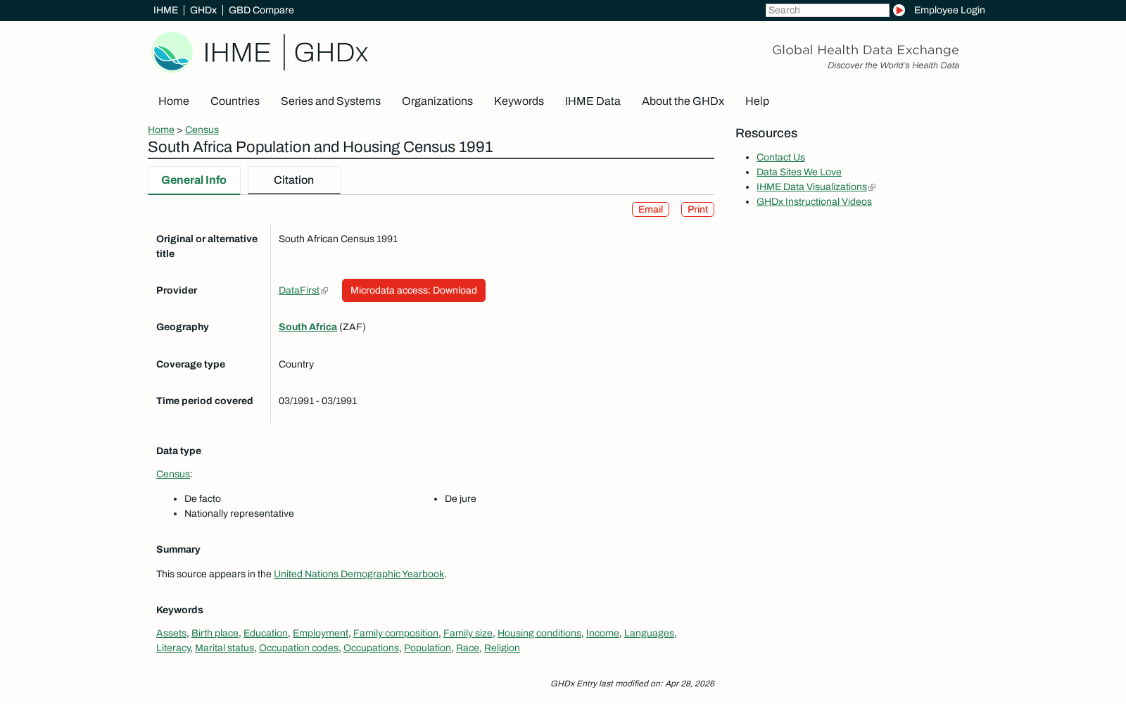Click the 'De facto' list item
Screen dimensions: 1126x704
coord(203,498)
